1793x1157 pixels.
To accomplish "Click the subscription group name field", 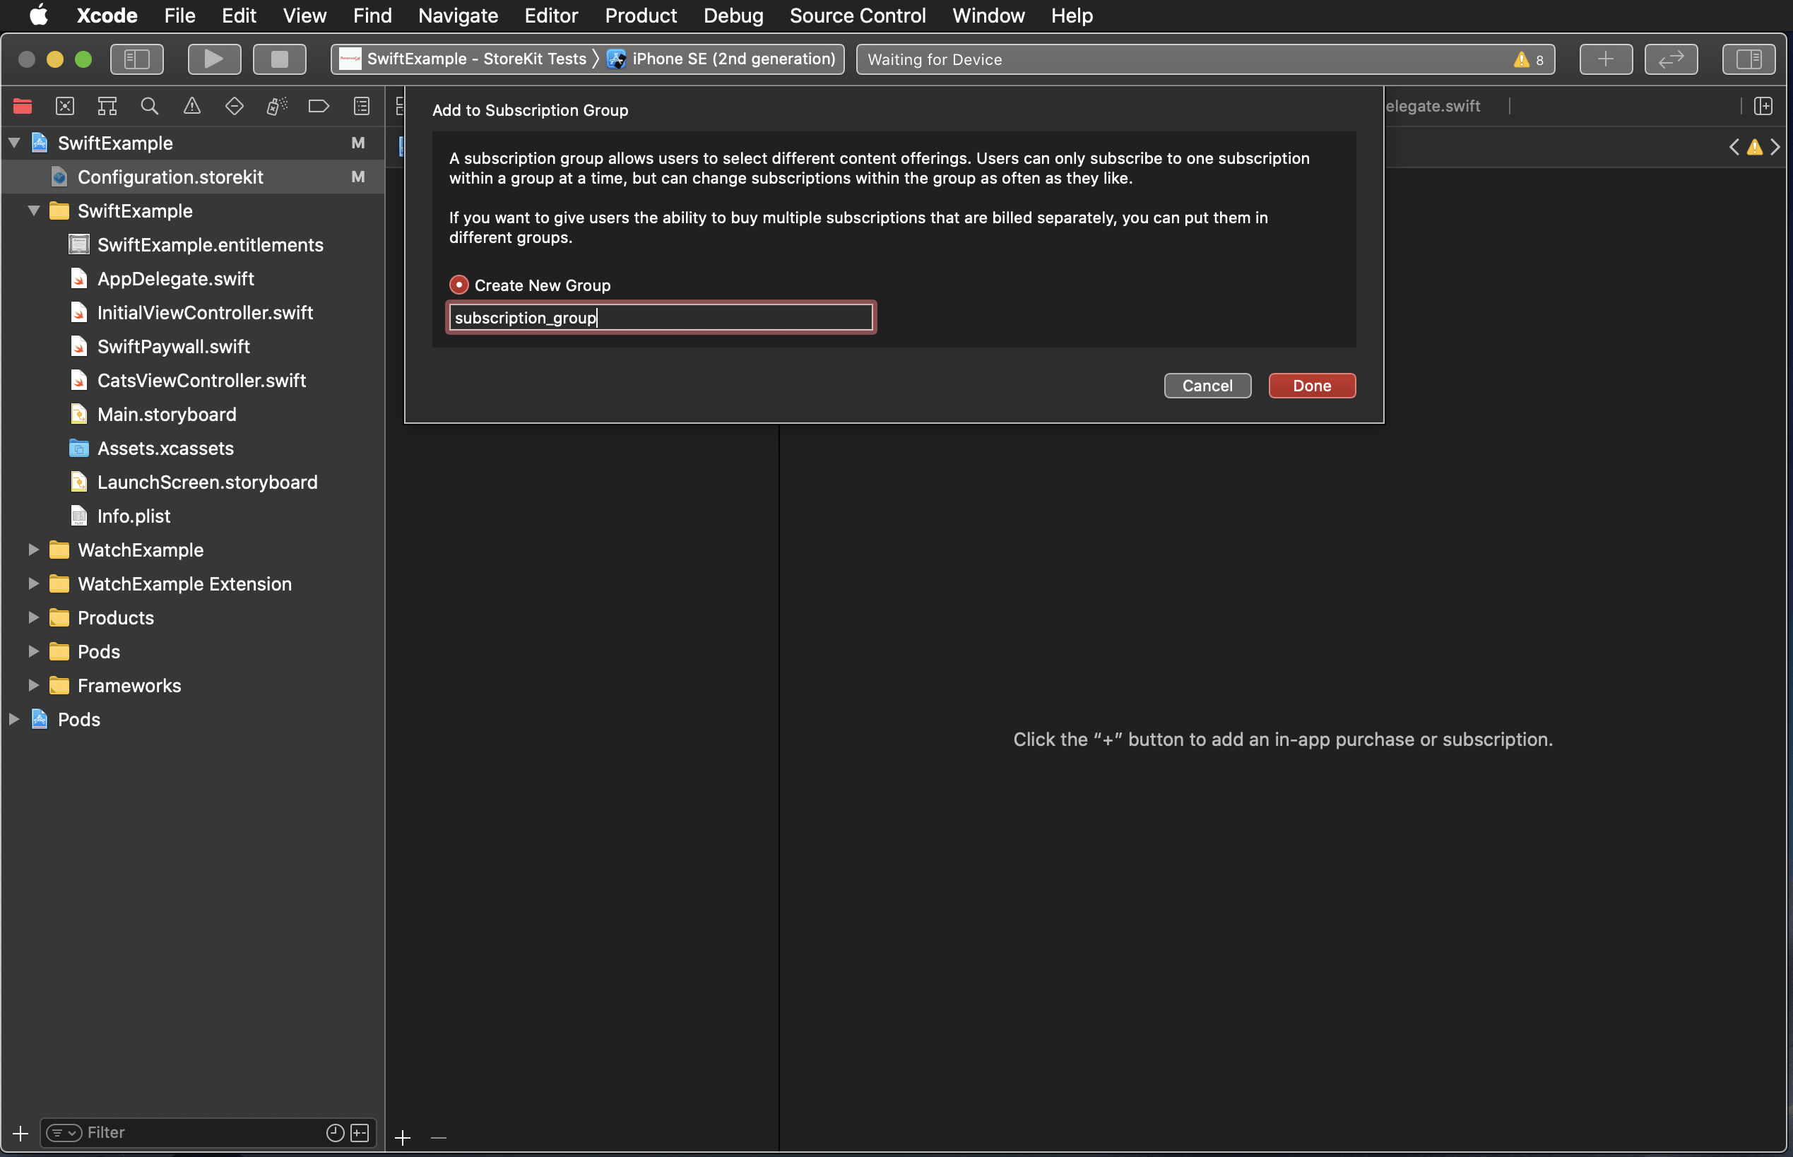I will [x=660, y=318].
